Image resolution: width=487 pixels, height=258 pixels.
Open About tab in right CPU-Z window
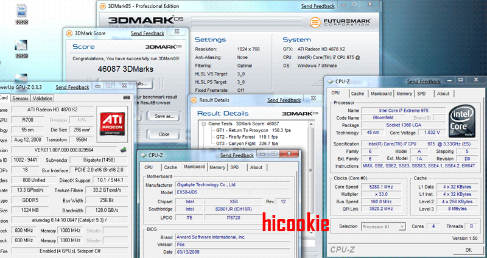443,94
